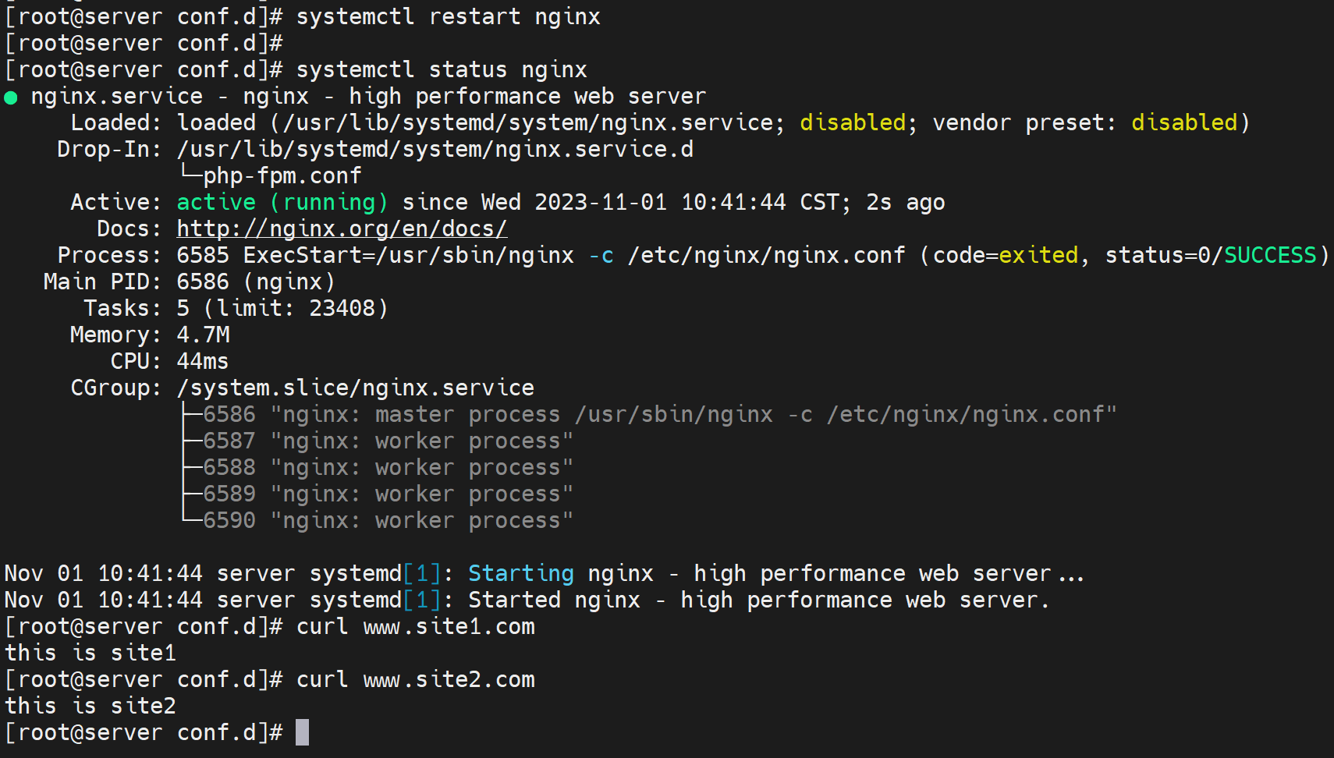
Task: Click the yellow "exited" code text
Action: click(x=1038, y=255)
